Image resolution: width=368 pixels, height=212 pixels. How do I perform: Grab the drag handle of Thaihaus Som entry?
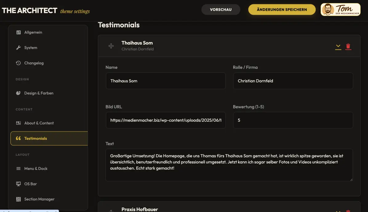pyautogui.click(x=111, y=46)
